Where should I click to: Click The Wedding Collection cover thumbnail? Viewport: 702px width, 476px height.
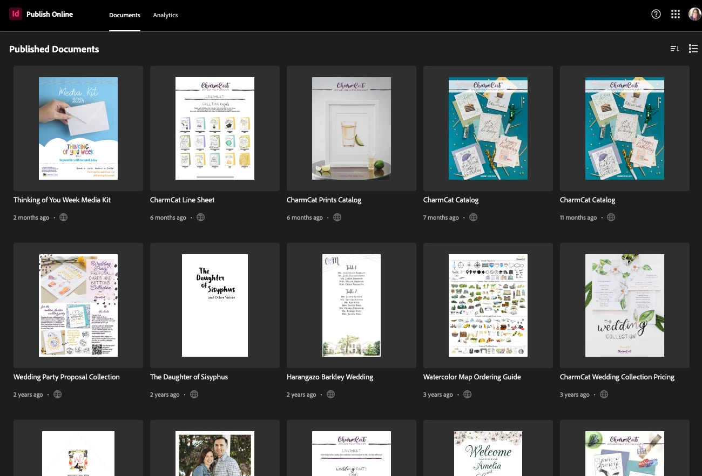pos(625,305)
